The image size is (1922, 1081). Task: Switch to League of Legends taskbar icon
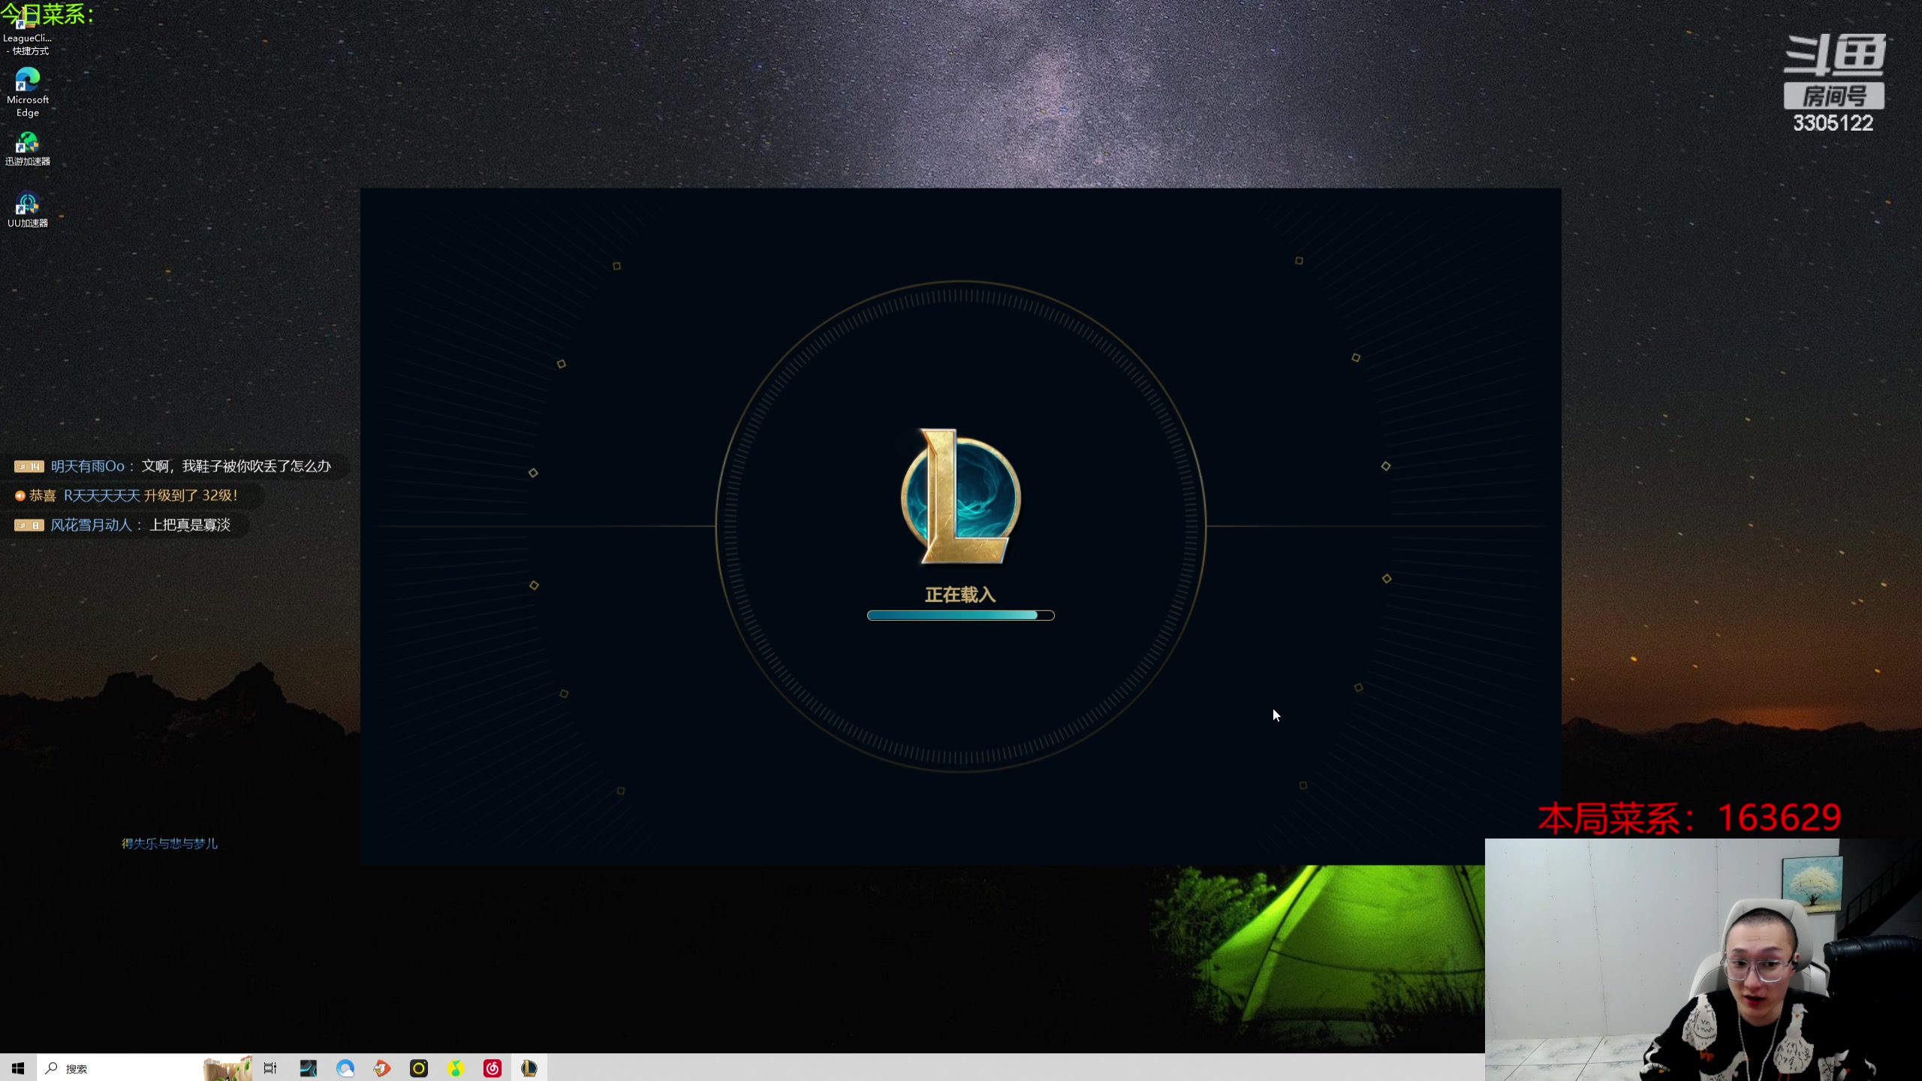[529, 1067]
